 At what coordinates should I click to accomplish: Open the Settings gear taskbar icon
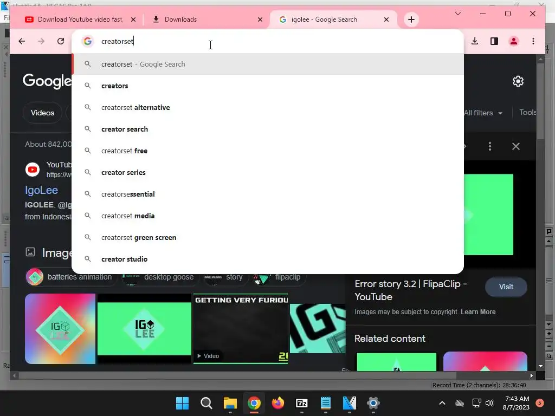[x=373, y=403]
